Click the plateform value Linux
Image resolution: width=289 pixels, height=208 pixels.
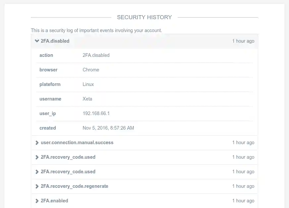tap(88, 84)
